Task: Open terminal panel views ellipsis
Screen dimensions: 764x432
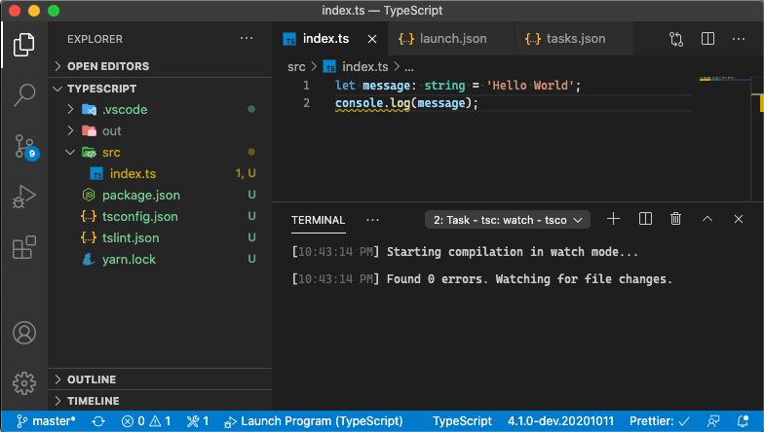Action: (372, 220)
